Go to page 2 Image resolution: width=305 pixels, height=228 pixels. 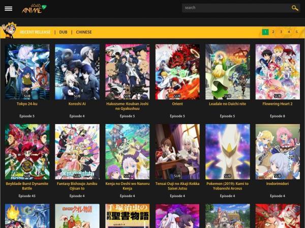point(273,32)
